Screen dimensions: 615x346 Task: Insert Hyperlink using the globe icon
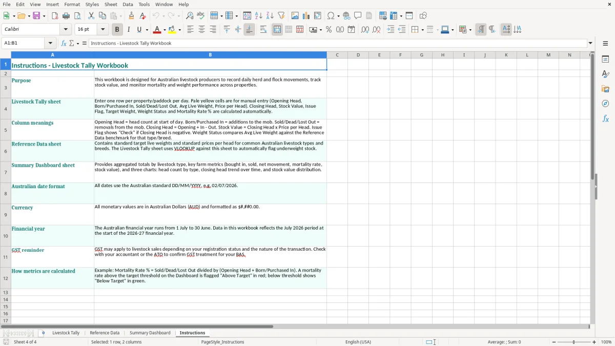click(x=346, y=16)
